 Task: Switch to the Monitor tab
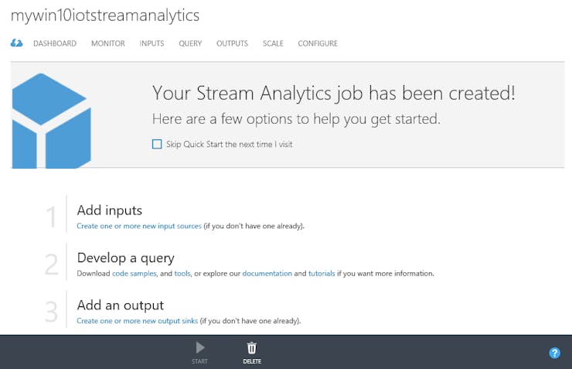108,43
